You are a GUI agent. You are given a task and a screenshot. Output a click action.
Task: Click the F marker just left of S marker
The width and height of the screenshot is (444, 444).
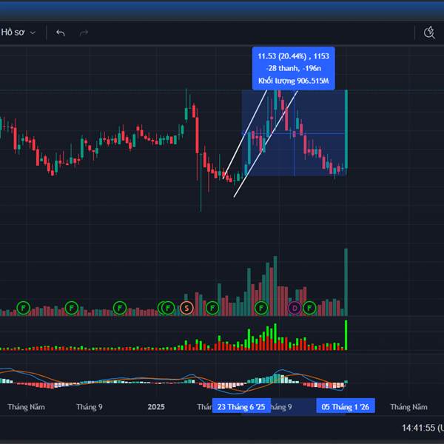(168, 308)
